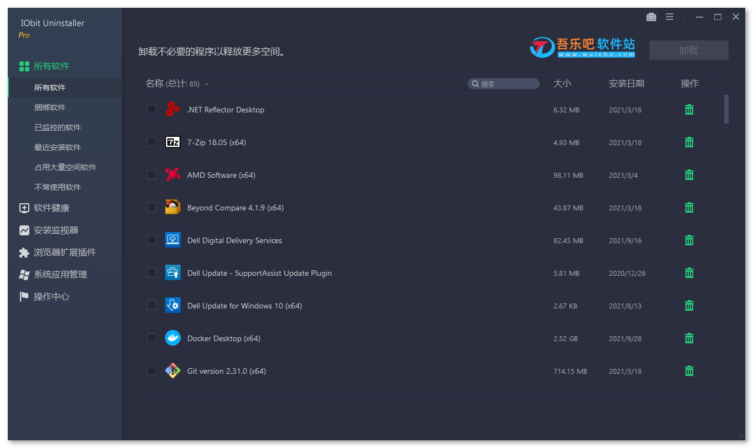
Task: Sort by the 大小 column header
Action: (562, 84)
